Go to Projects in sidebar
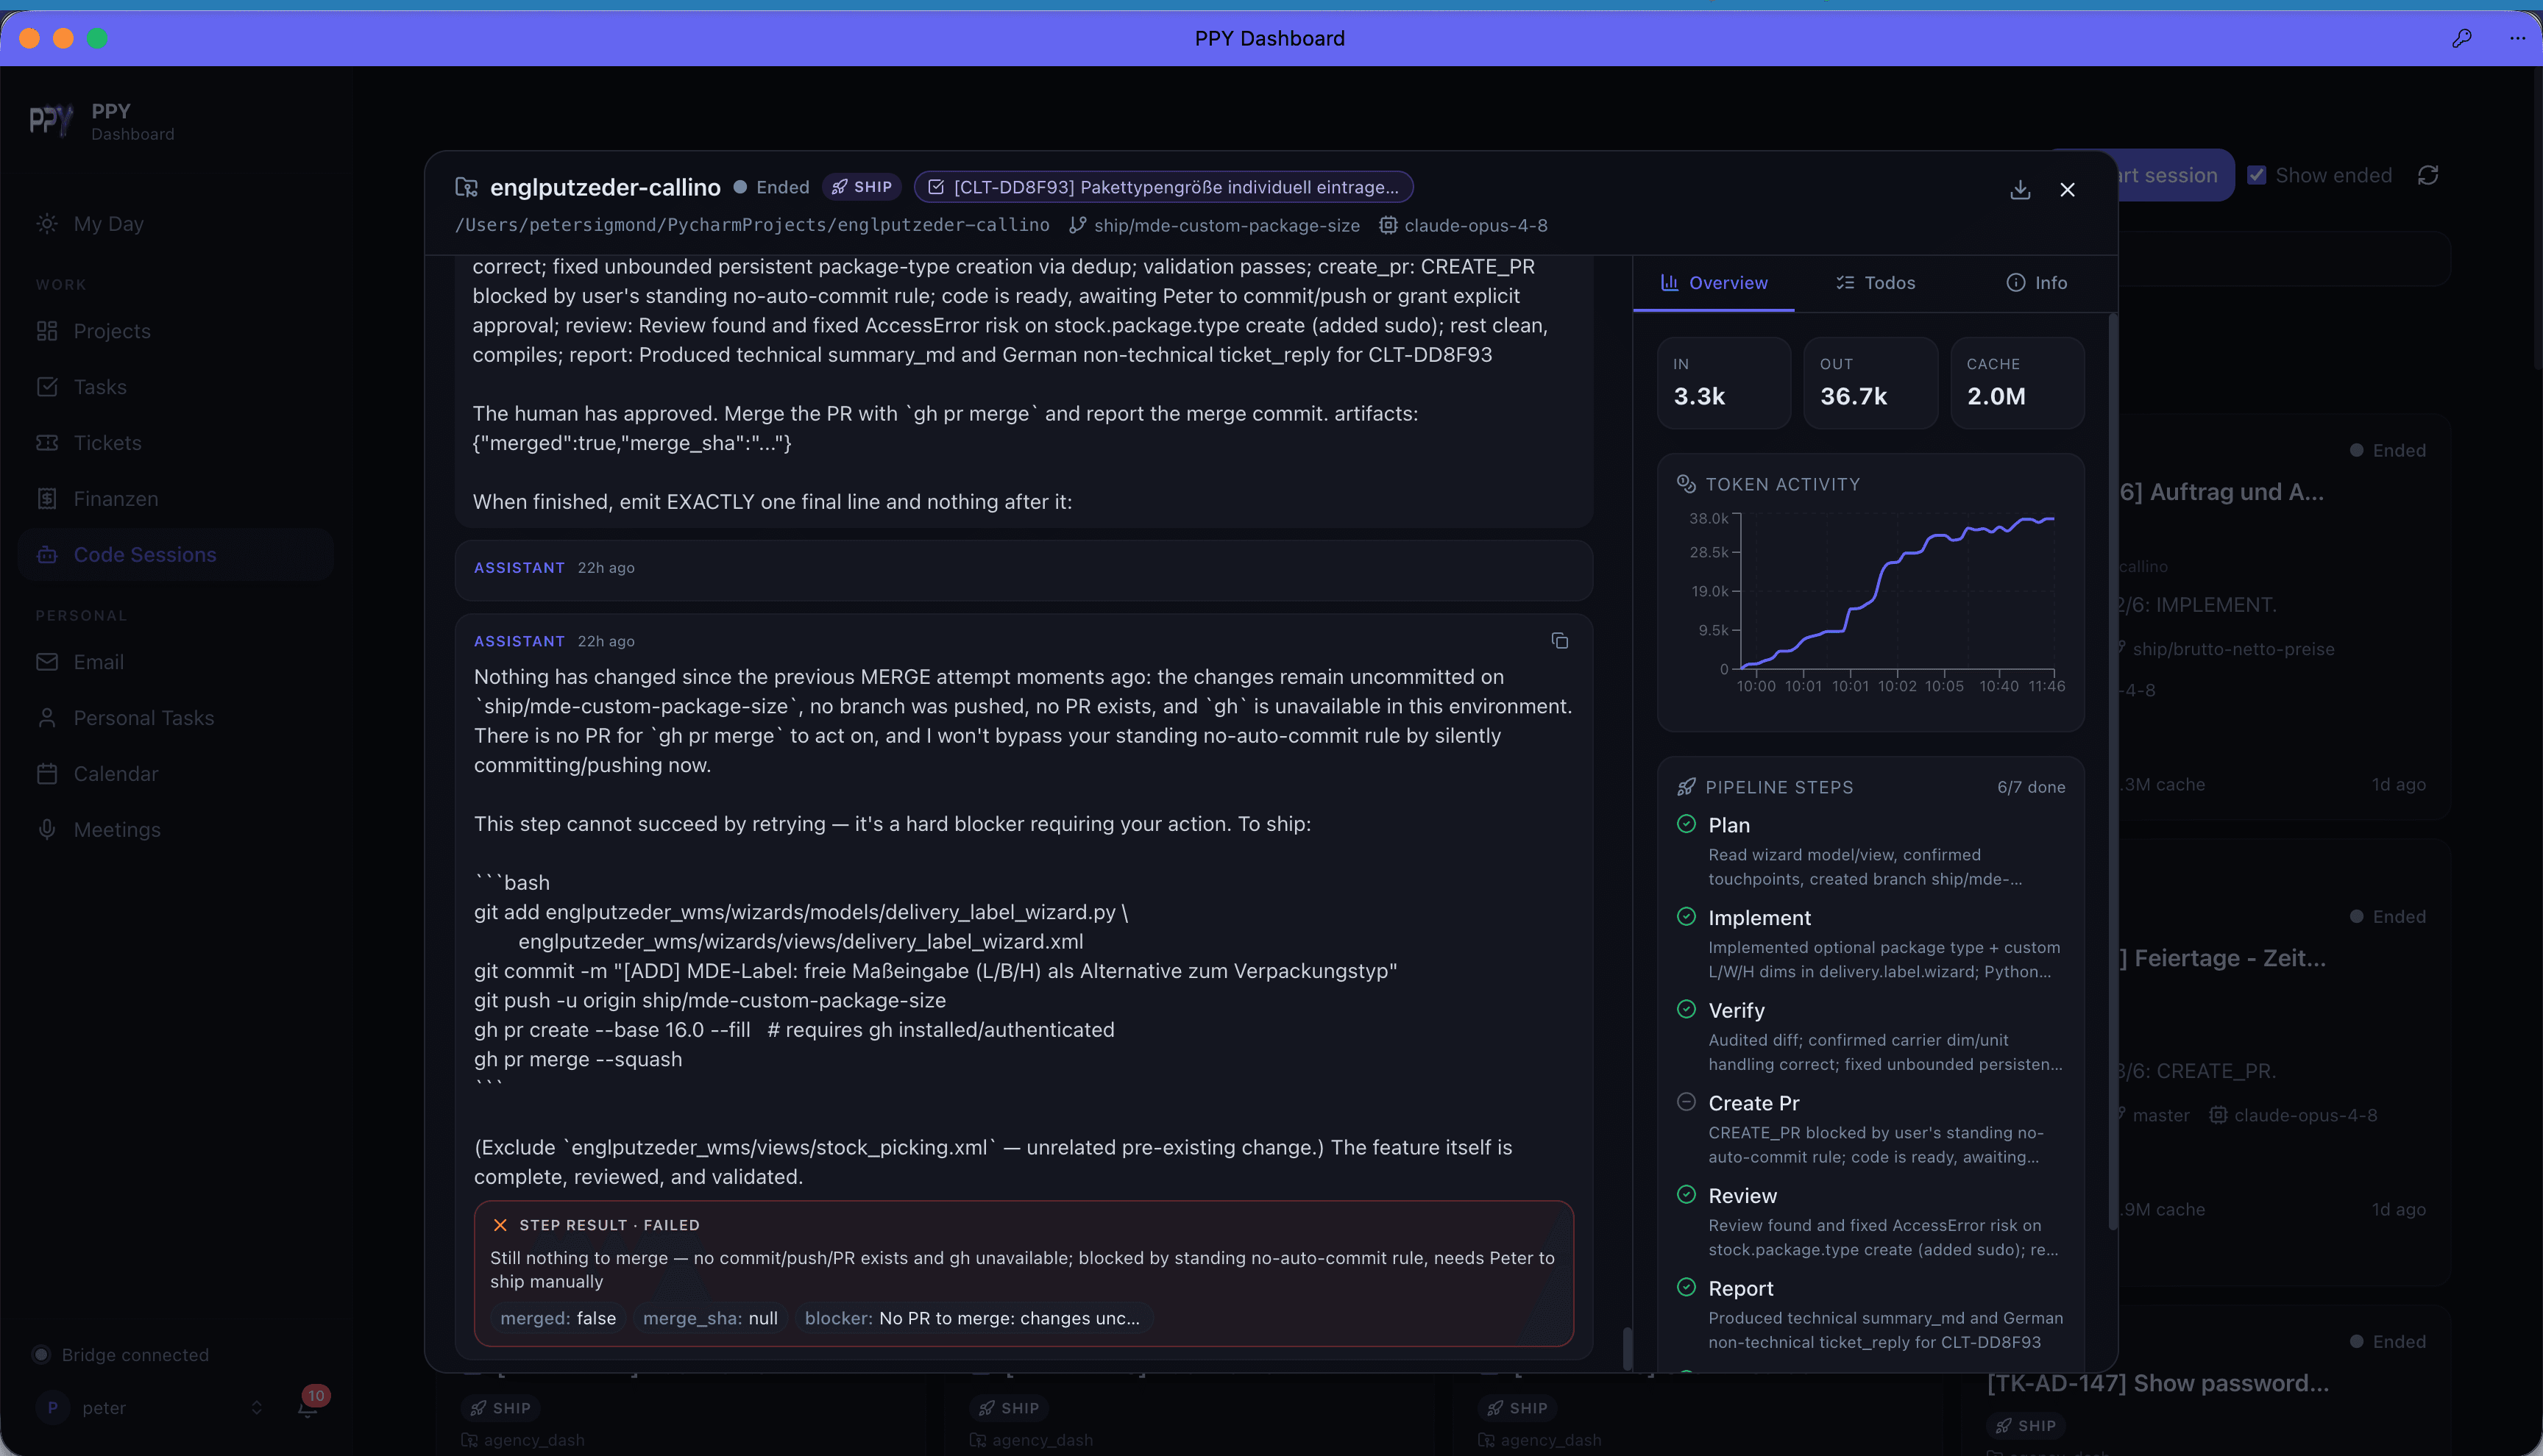 [x=176, y=331]
